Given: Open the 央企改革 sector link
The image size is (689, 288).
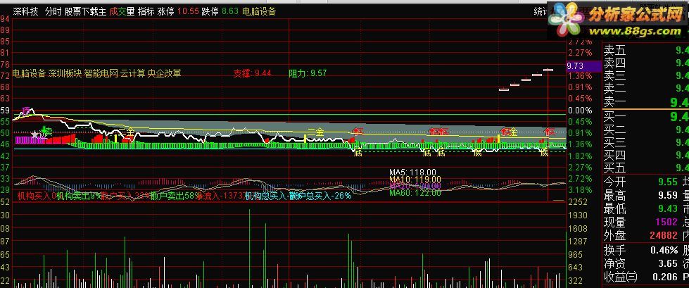Looking at the screenshot, I should [x=165, y=73].
